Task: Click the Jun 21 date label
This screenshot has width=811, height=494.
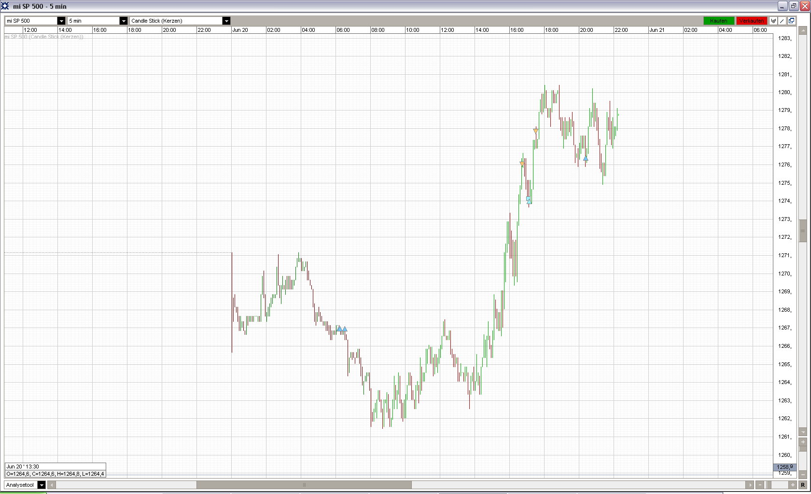Action: 657,30
